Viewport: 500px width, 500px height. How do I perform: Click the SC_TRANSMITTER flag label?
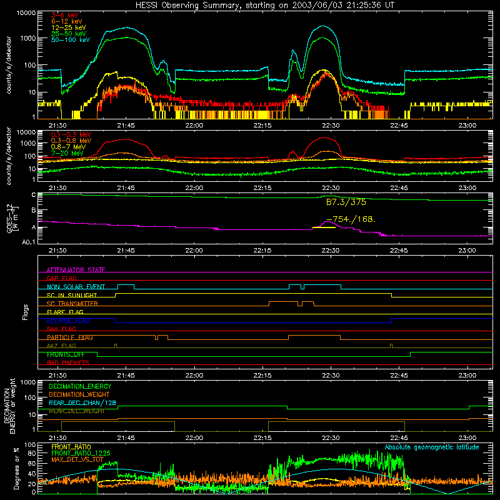pos(72,304)
